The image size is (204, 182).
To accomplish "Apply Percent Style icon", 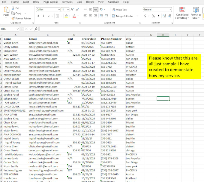I will click(x=153, y=16).
